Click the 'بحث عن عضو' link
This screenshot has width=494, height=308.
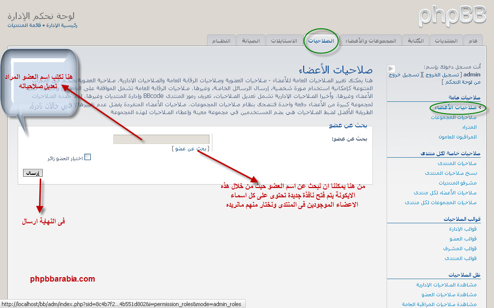191,148
